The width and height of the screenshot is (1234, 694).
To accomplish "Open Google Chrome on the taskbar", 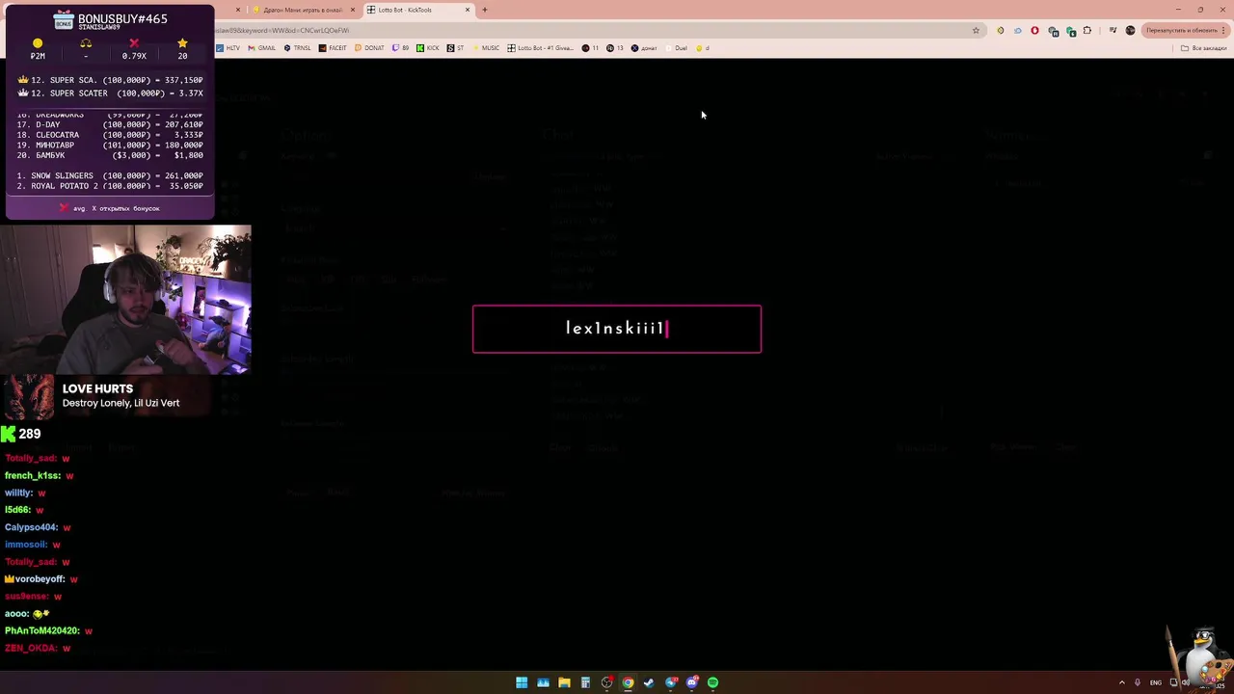I will pos(628,682).
